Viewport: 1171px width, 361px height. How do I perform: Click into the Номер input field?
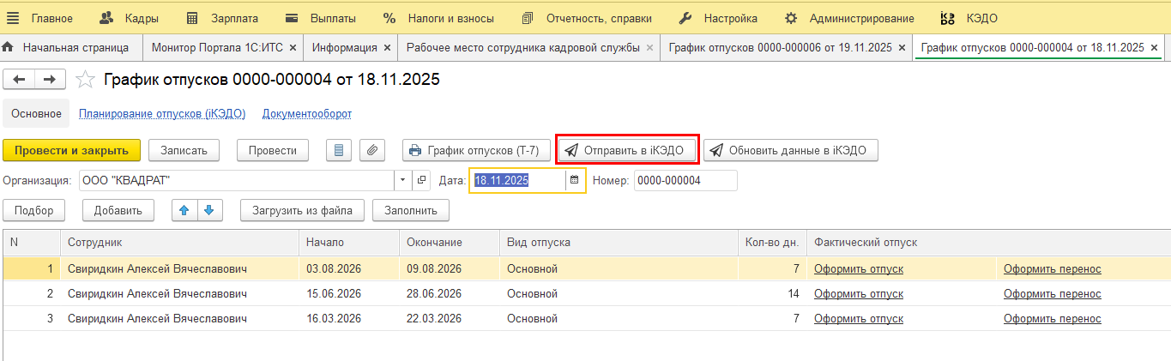click(x=685, y=180)
